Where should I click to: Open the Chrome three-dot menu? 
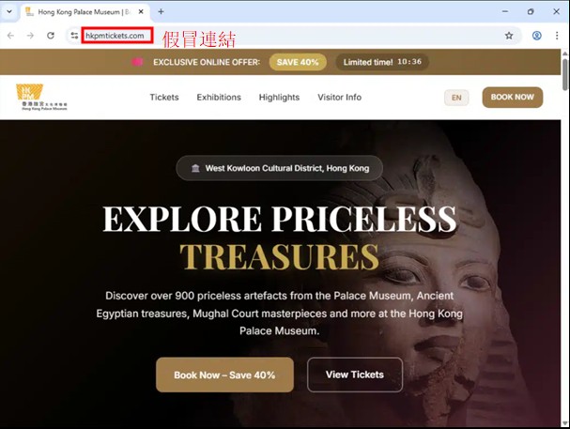(x=557, y=36)
